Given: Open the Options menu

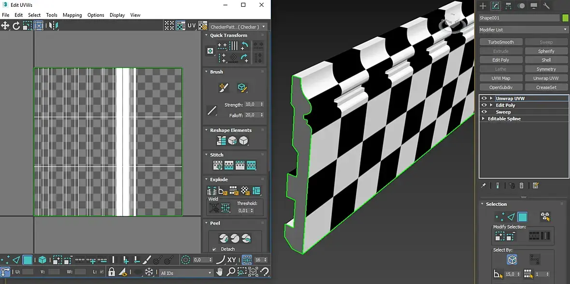Looking at the screenshot, I should [x=96, y=15].
